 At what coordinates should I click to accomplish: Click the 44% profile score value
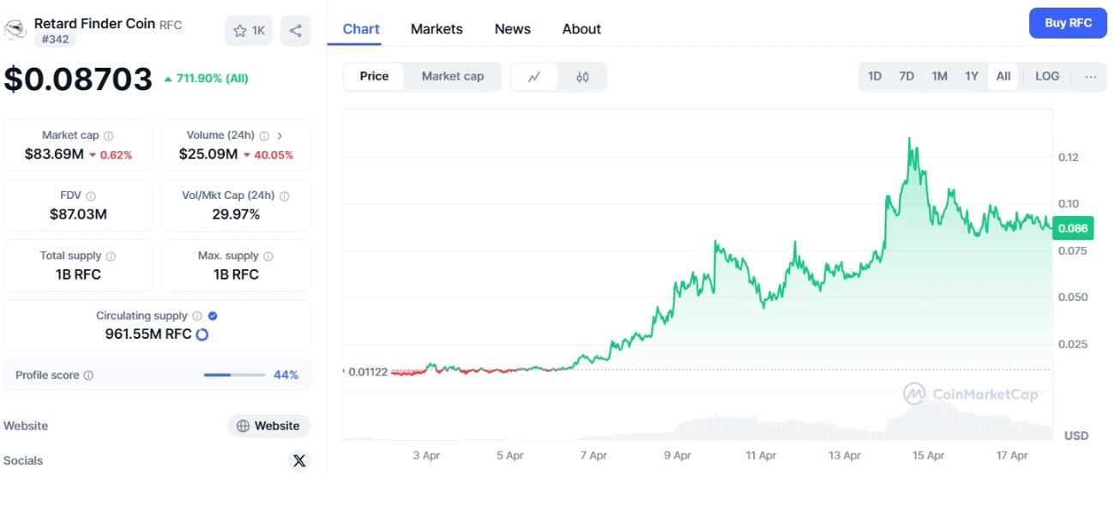[286, 375]
